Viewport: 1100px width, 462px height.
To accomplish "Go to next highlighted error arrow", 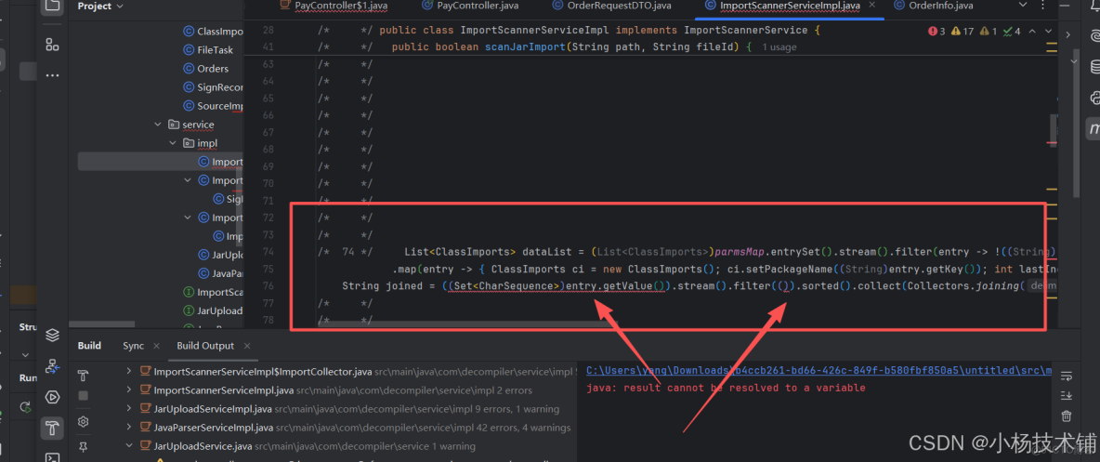I will tap(1048, 31).
